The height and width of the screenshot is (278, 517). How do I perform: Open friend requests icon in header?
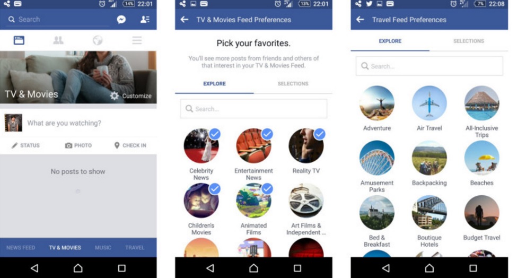145,20
